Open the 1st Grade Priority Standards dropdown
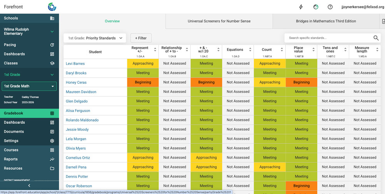Viewport: 385px width, 194px height. (95, 38)
